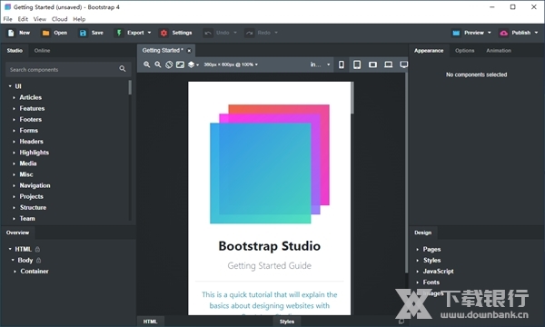The height and width of the screenshot is (327, 545).
Task: Expand the Navigation component group
Action: click(x=14, y=185)
